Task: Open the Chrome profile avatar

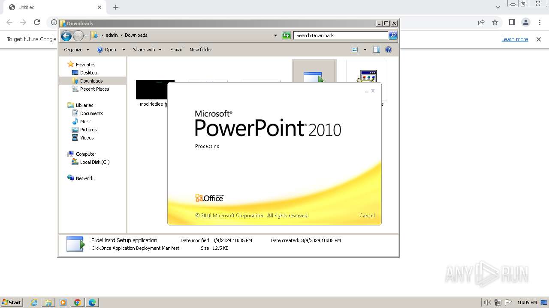Action: [526, 22]
